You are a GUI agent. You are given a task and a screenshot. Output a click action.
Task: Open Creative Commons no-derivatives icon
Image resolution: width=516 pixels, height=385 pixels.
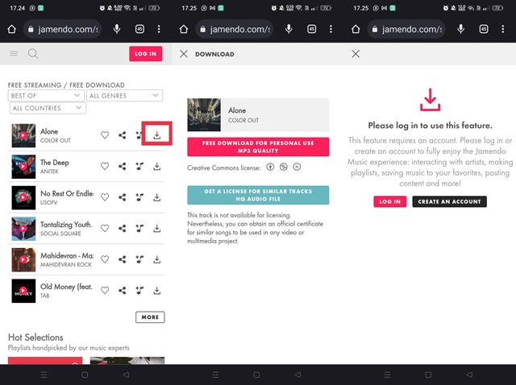[297, 167]
